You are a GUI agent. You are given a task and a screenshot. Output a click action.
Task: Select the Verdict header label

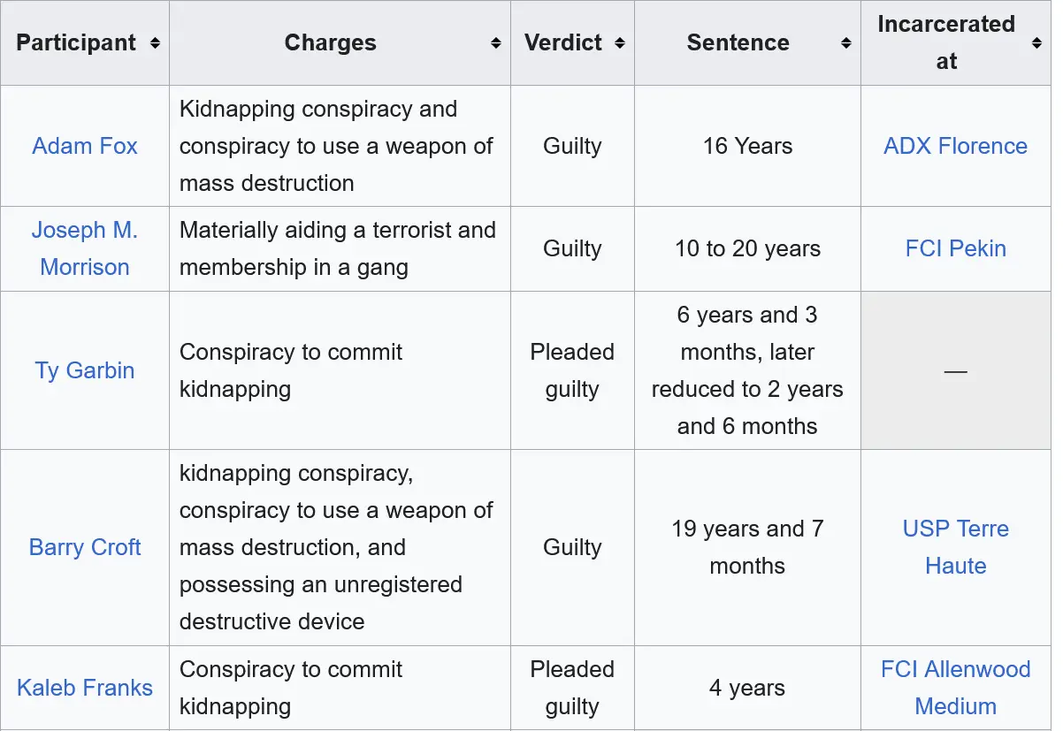(563, 43)
